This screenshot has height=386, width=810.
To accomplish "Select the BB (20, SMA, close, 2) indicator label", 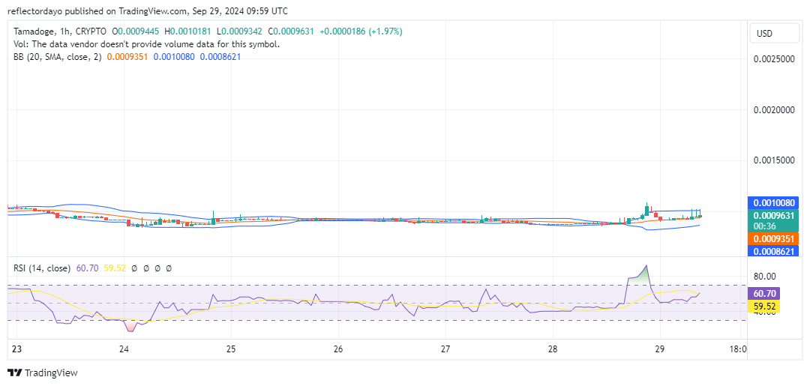I will pos(58,57).
